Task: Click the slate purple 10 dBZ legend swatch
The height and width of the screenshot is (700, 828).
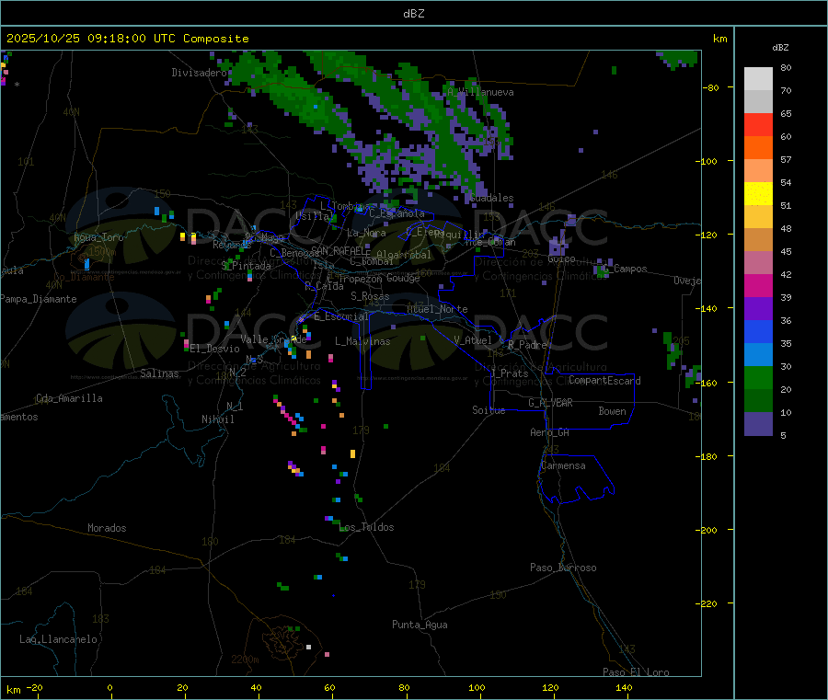Action: 758,424
